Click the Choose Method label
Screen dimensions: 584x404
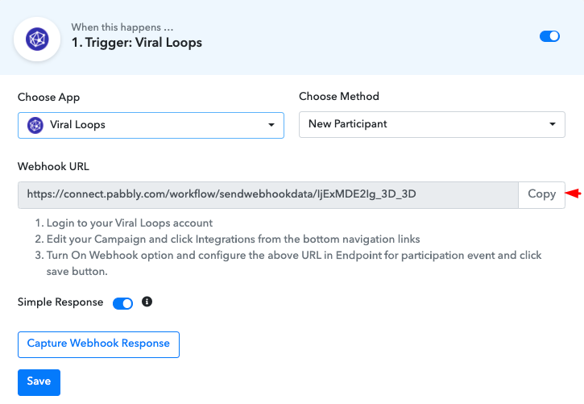coord(339,96)
